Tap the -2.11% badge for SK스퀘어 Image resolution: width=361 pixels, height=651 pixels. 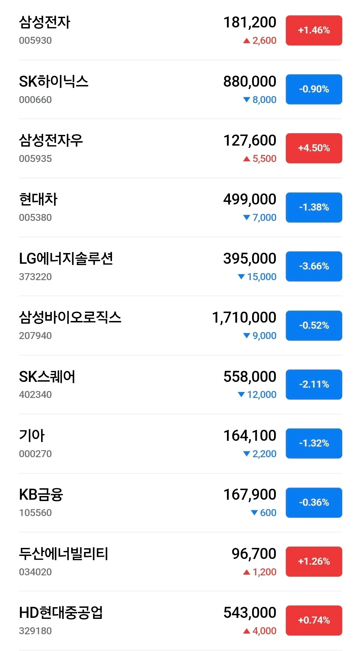[x=314, y=385]
